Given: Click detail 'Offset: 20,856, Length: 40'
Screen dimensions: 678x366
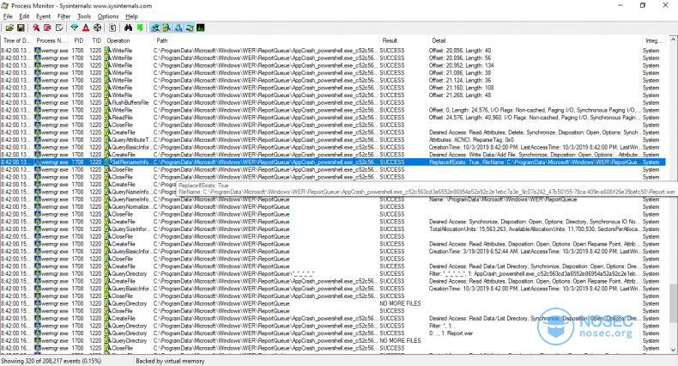Looking at the screenshot, I should (460, 51).
